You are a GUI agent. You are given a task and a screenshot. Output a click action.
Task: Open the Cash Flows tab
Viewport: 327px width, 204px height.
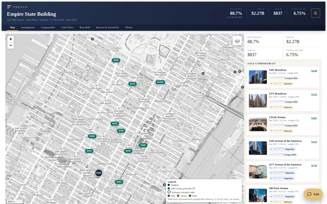[67, 27]
